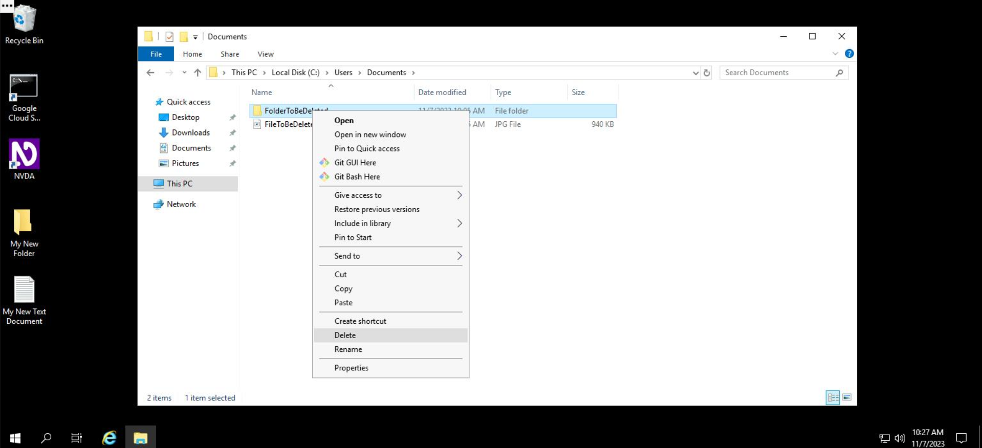Click the Git Bash Here icon

tap(324, 176)
